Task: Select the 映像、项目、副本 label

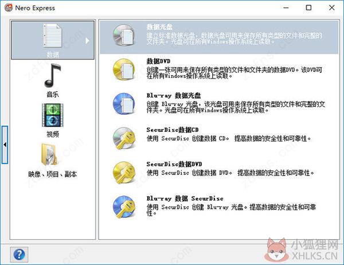Action: pos(52,174)
